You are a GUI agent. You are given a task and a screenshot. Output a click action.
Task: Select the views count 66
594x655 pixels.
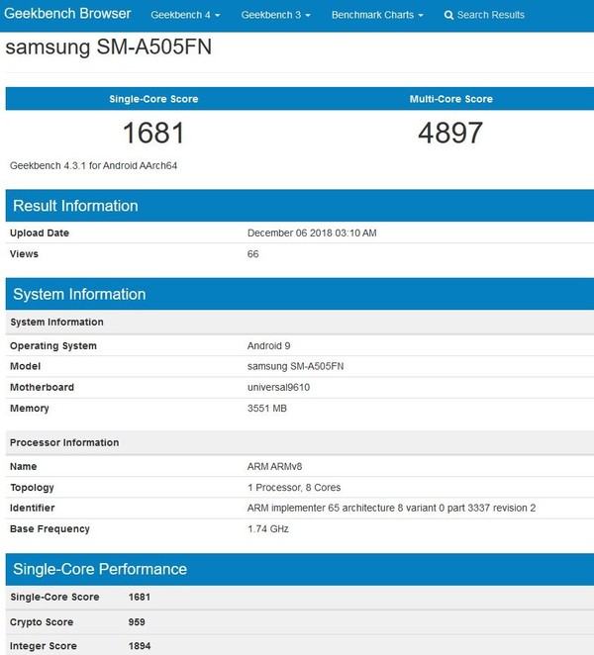[252, 254]
